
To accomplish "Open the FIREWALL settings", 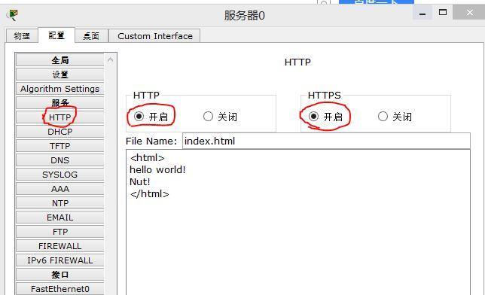I will (60, 246).
